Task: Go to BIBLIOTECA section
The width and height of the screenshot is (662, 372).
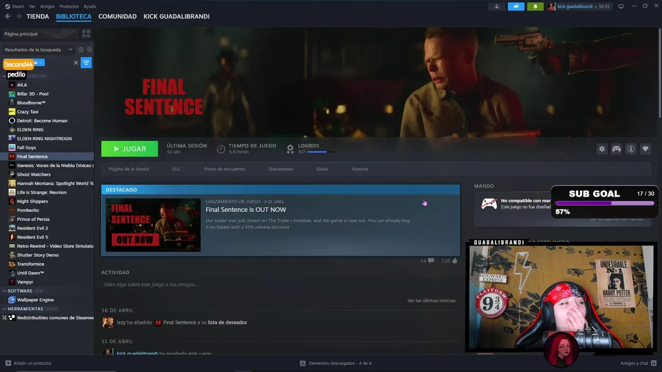Action: tap(73, 17)
